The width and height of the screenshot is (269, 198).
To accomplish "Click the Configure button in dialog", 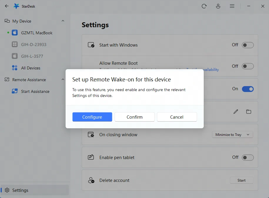I will 92,117.
